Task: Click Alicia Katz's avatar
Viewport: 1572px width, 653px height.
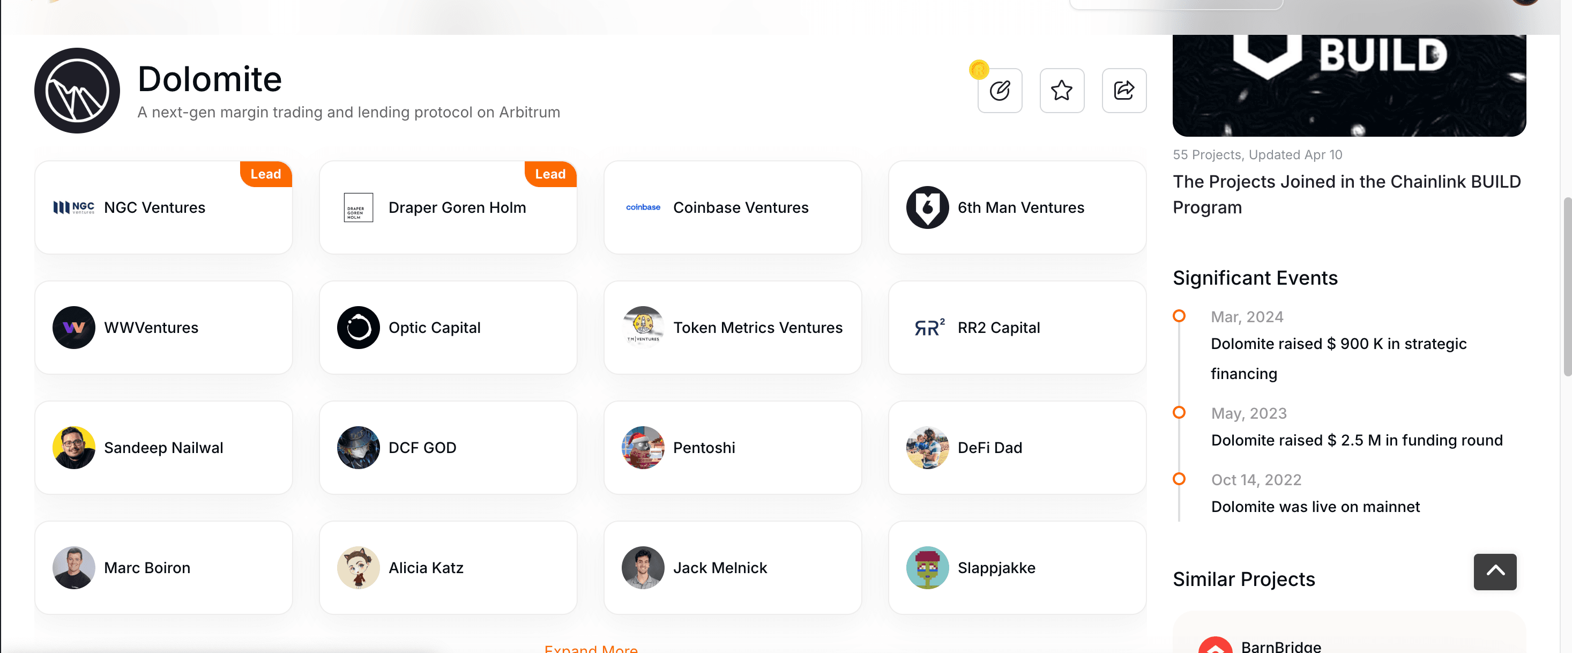Action: [358, 568]
